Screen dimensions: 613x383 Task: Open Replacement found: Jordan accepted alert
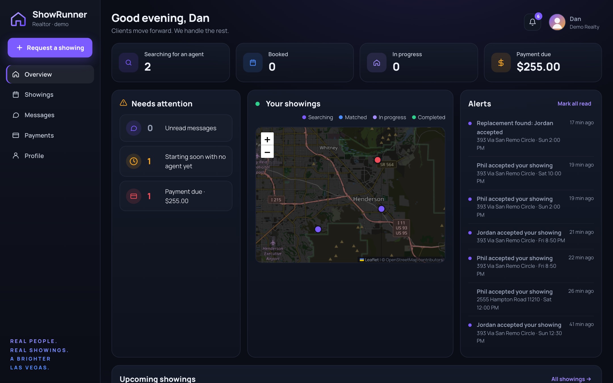point(531,135)
